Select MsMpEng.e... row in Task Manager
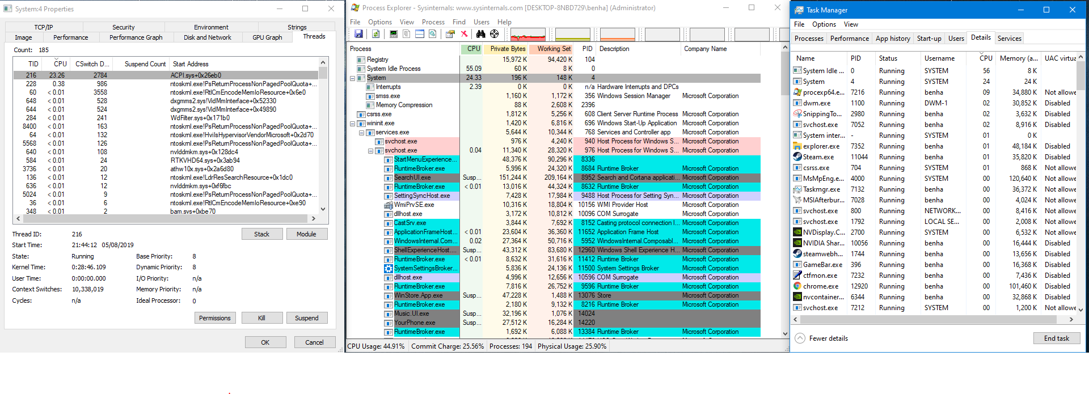The height and width of the screenshot is (394, 1089). click(x=934, y=179)
